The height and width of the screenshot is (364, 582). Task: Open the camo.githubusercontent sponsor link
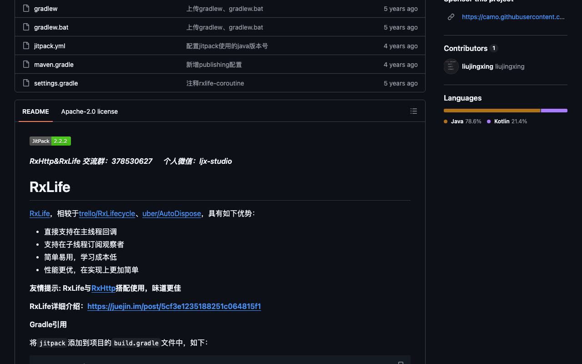pyautogui.click(x=513, y=17)
